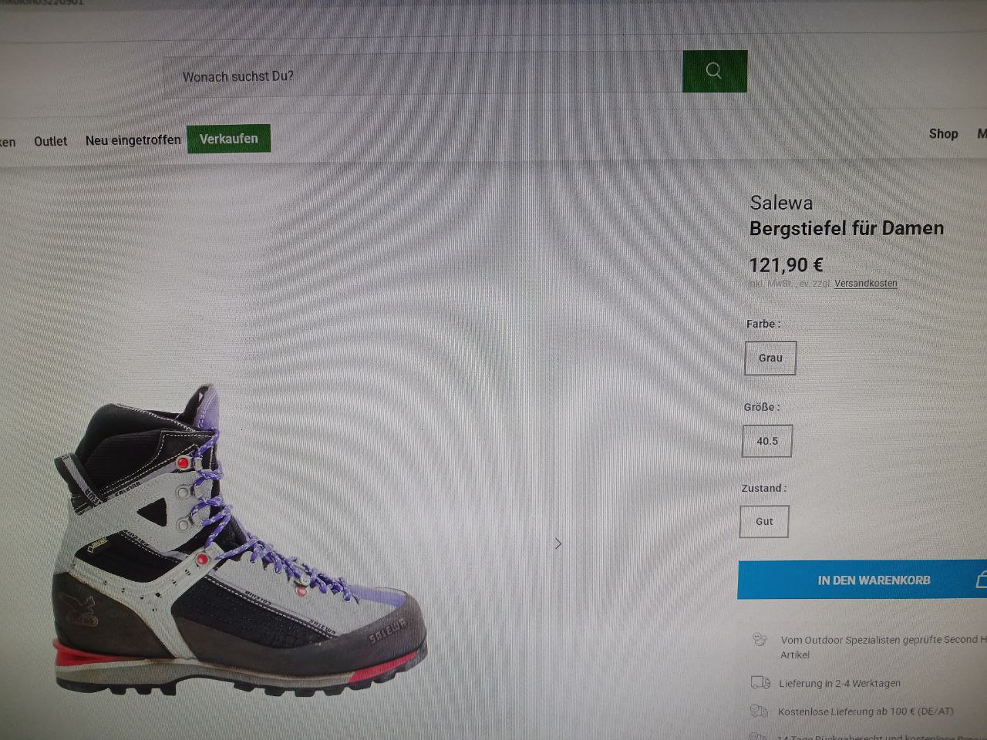The width and height of the screenshot is (987, 740).
Task: Add item with In den Warenkorb
Action: click(x=862, y=580)
